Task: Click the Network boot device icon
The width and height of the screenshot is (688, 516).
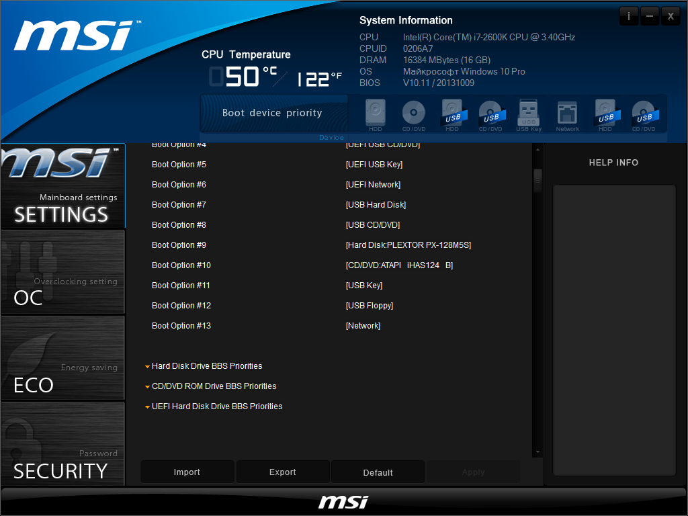Action: (x=567, y=115)
